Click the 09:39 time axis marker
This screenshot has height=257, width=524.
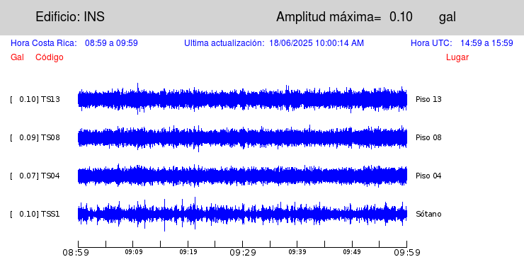[297, 252]
